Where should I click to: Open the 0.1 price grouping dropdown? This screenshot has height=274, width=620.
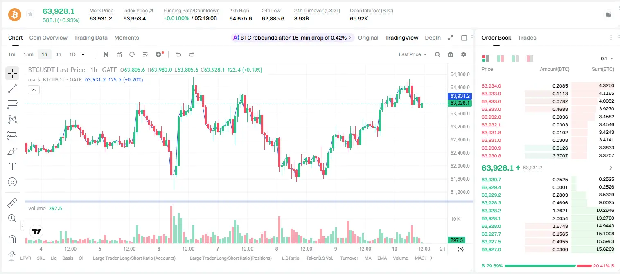click(x=607, y=58)
